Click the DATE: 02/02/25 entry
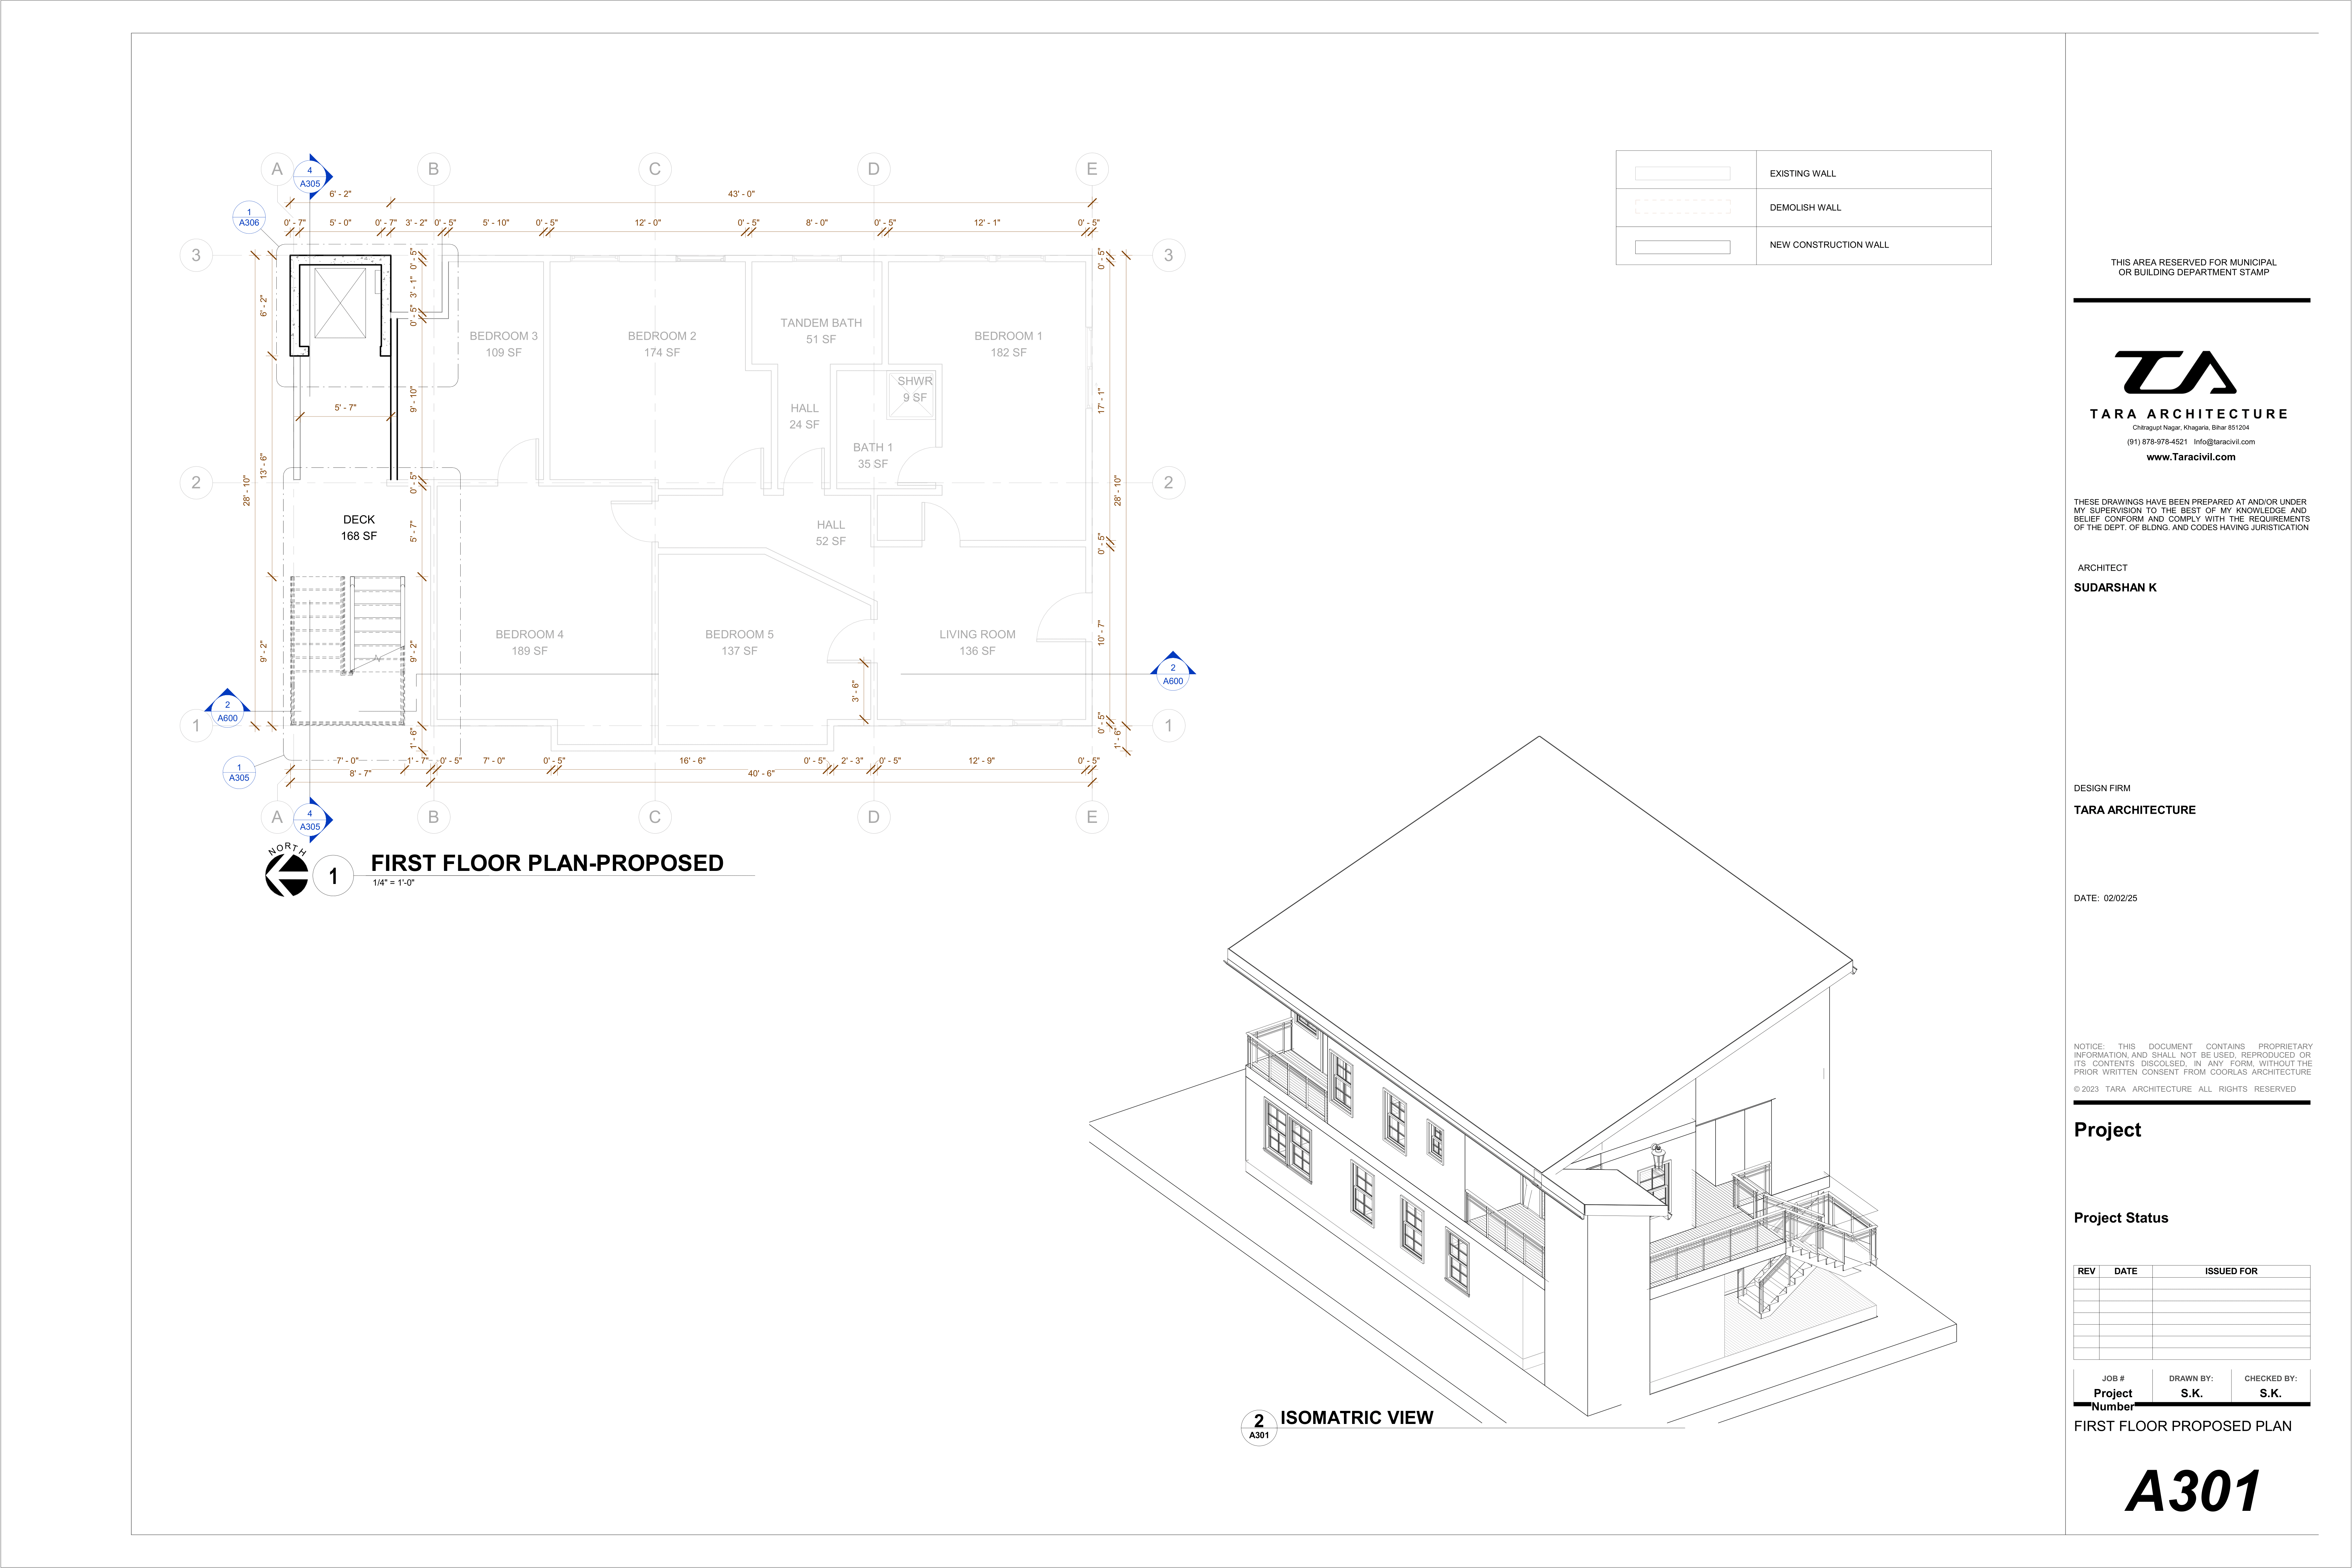 2105,898
